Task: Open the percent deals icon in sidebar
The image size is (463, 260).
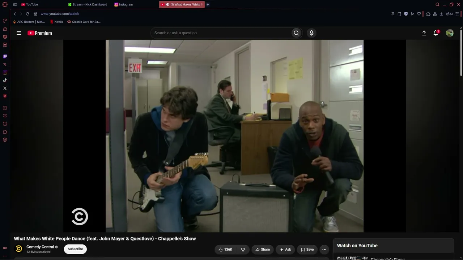Action: [x=5, y=64]
